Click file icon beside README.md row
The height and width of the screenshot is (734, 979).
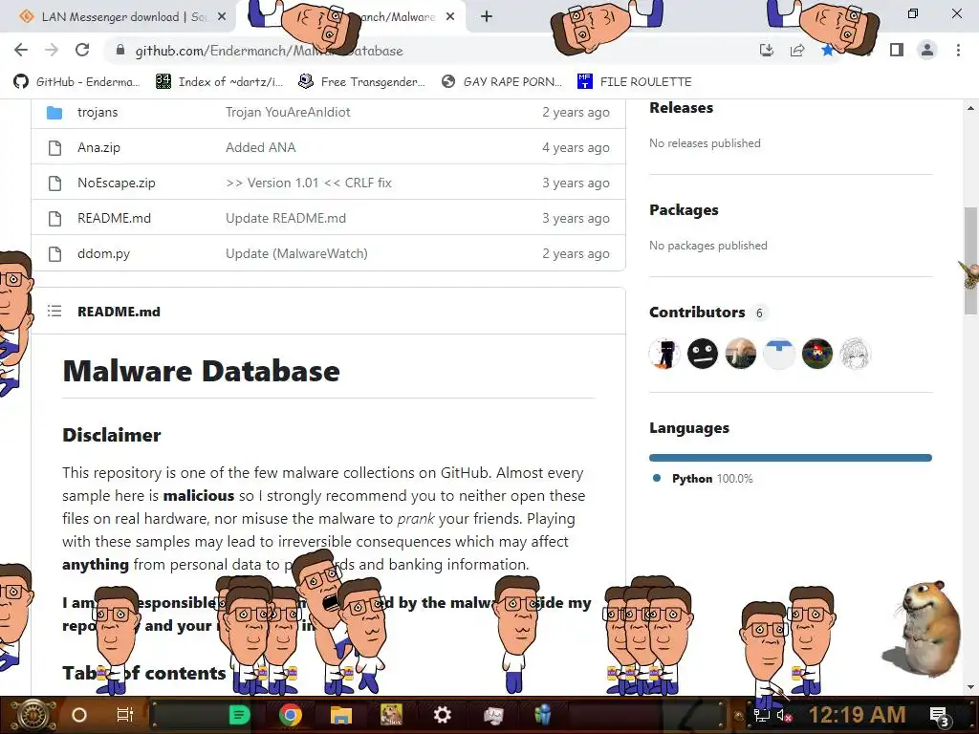tap(54, 219)
